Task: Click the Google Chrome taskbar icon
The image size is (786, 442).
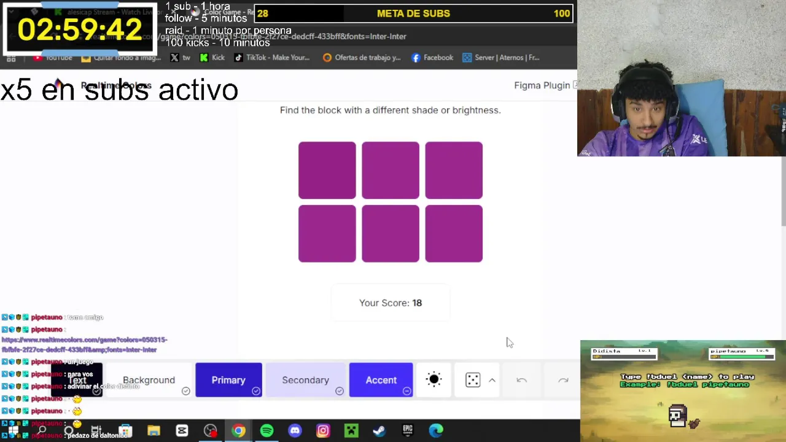Action: 238,431
